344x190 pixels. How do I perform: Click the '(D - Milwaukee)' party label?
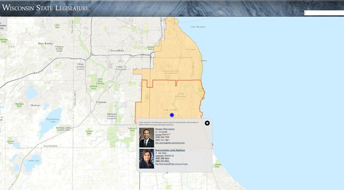click(161, 132)
